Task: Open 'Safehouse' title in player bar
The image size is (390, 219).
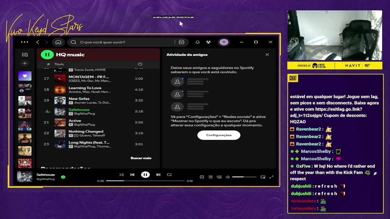Action: [46, 175]
